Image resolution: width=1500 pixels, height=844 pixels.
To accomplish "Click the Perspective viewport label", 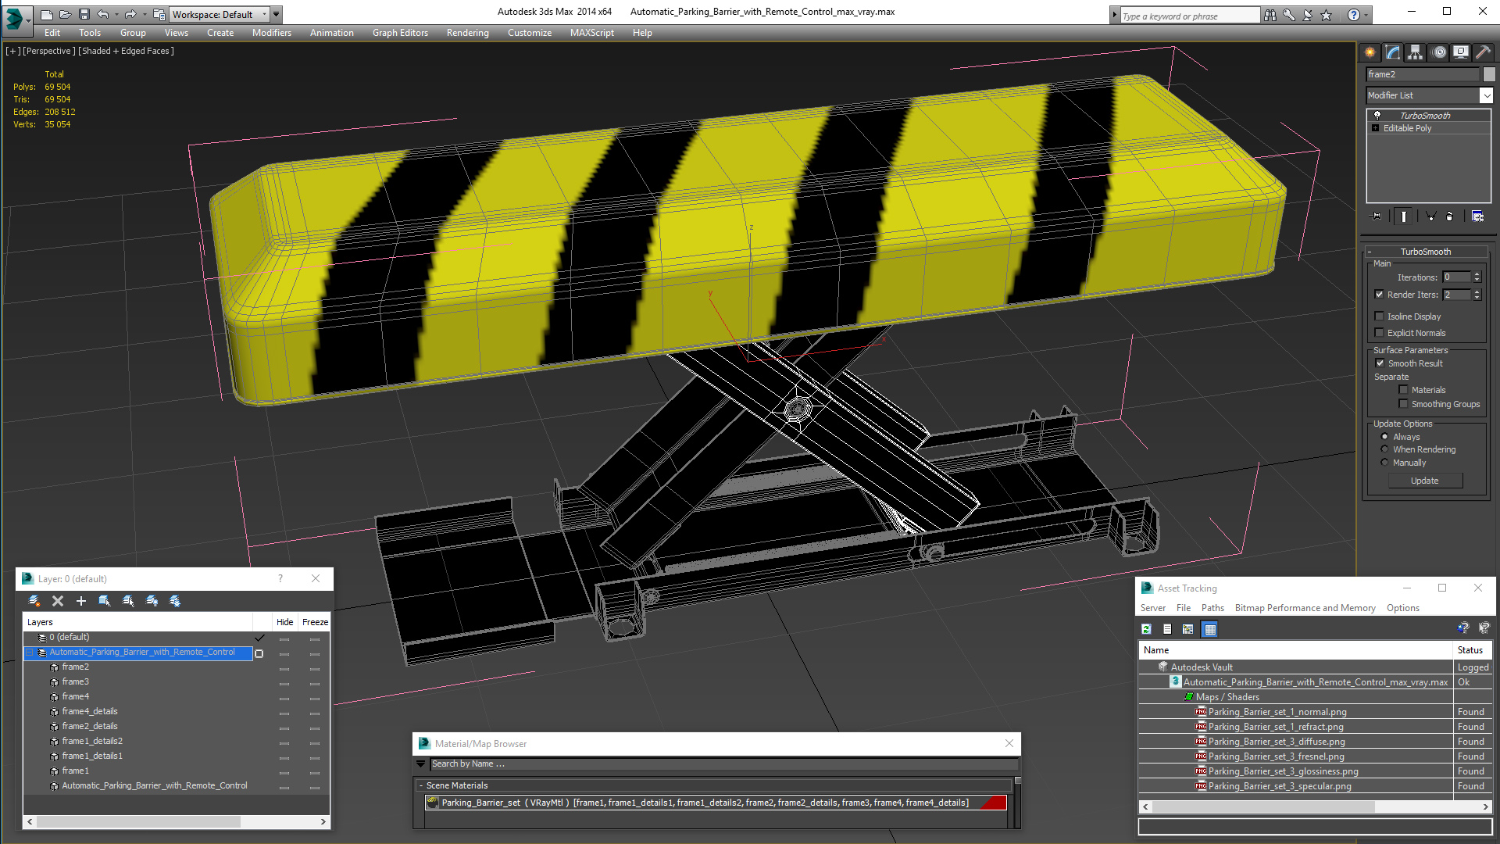I will click(x=49, y=51).
